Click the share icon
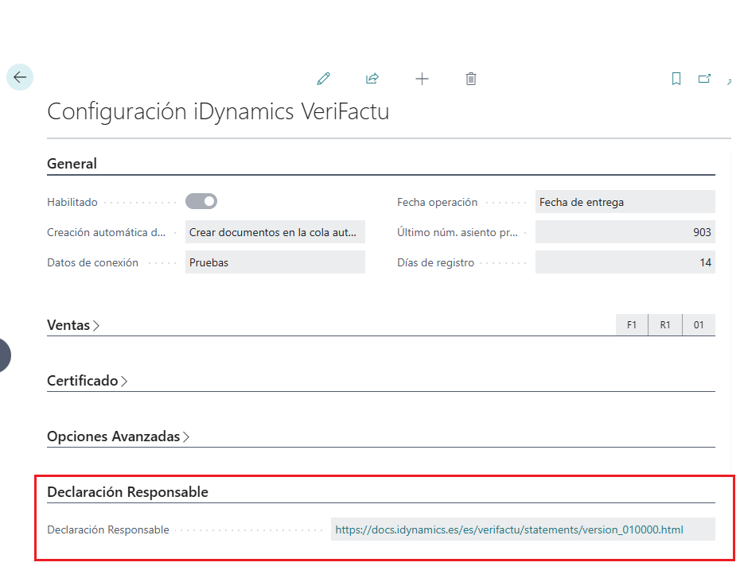This screenshot has width=740, height=574. (372, 79)
